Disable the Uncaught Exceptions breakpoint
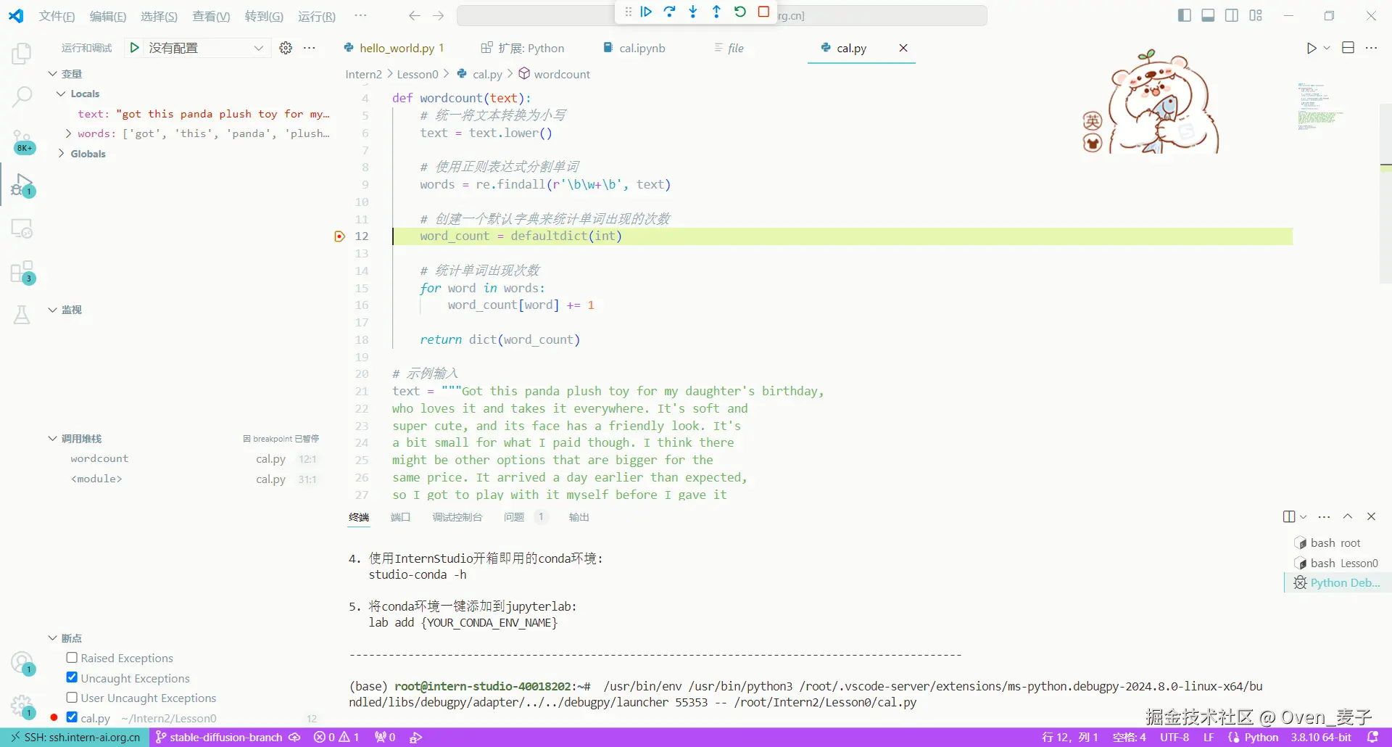The height and width of the screenshot is (747, 1392). pos(72,677)
